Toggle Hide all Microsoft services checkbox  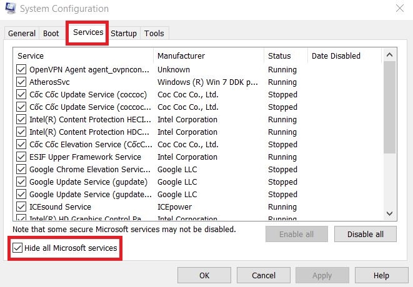pos(17,248)
